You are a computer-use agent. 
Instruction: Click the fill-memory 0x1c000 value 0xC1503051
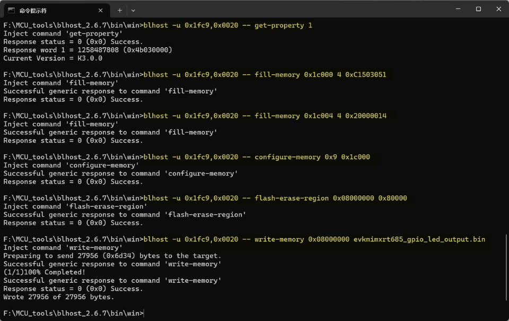pos(365,75)
